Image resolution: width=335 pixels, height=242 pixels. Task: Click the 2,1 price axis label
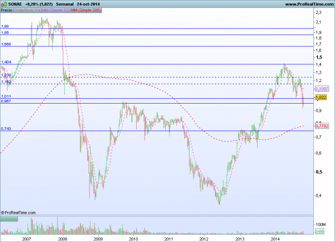point(319,22)
